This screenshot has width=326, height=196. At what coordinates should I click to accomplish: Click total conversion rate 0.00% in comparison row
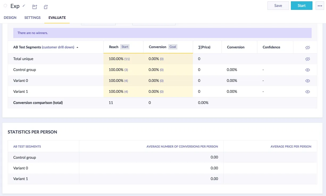pyautogui.click(x=203, y=102)
